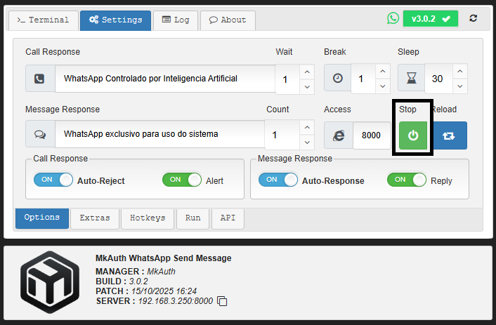Screen dimensions: 496x325
Task: Click the chat bubbles icon beside Message Response
Action: [x=40, y=134]
